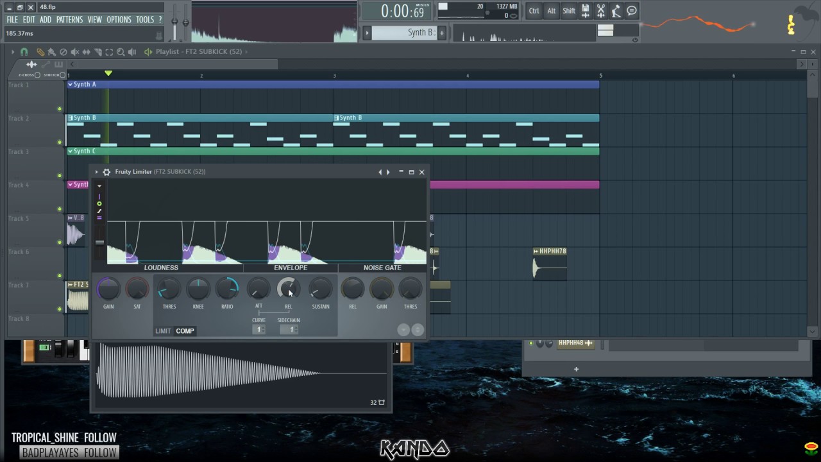Screen dimensions: 821x462
Task: Click the Ctrl shortcut button
Action: (534, 11)
